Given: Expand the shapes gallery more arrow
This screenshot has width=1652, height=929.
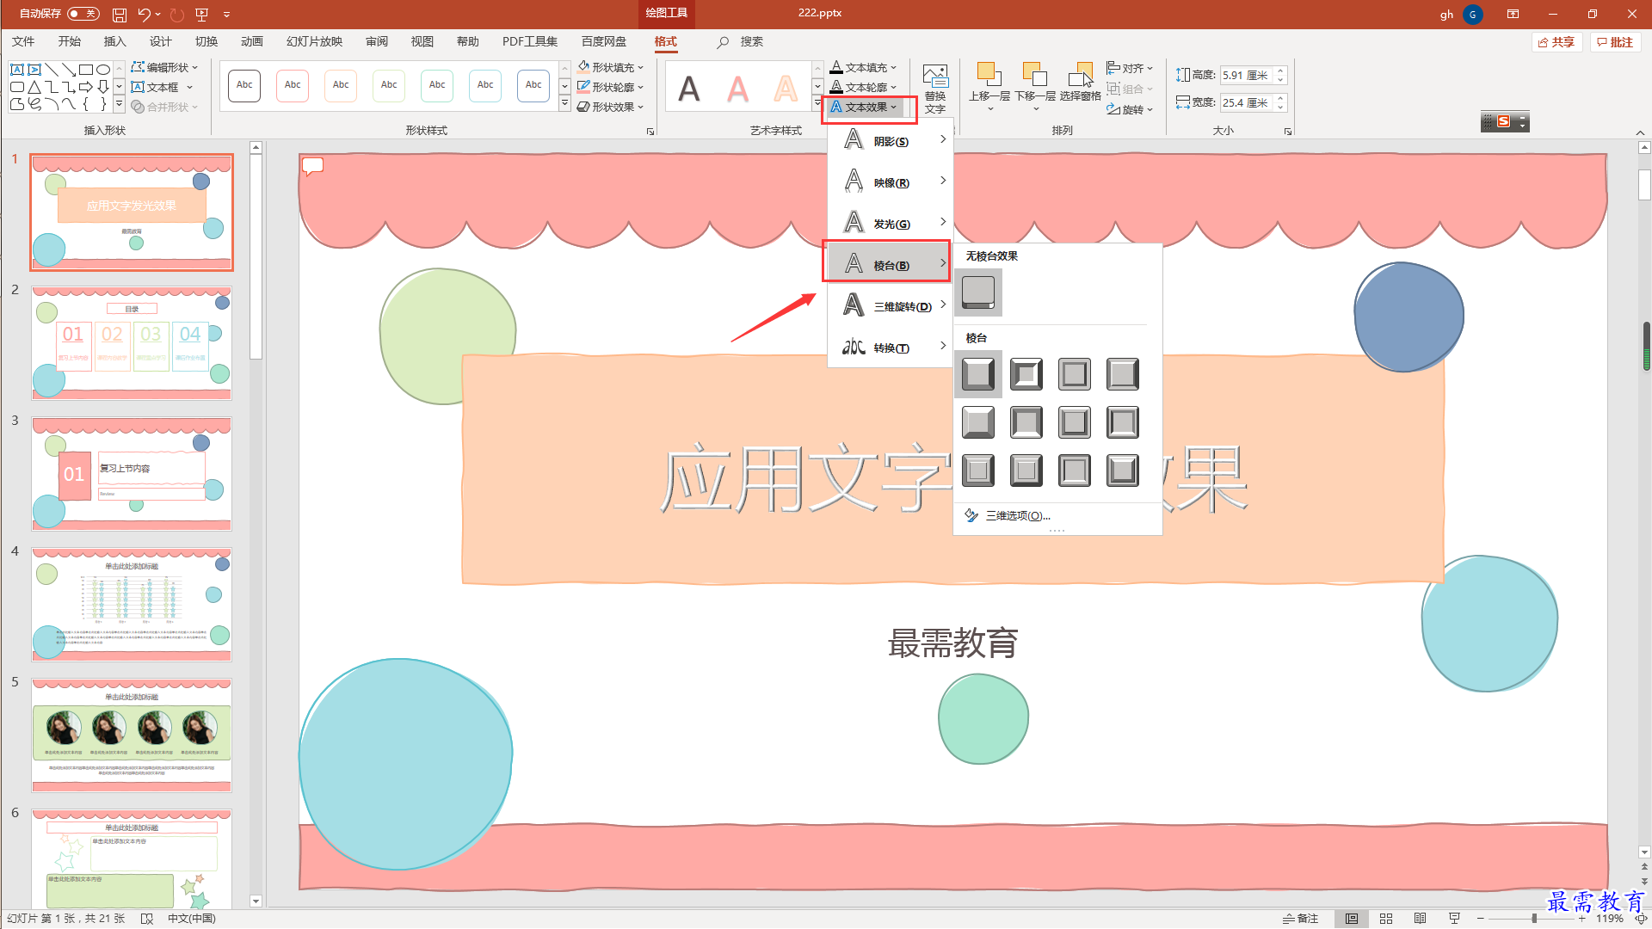Looking at the screenshot, I should click(119, 105).
